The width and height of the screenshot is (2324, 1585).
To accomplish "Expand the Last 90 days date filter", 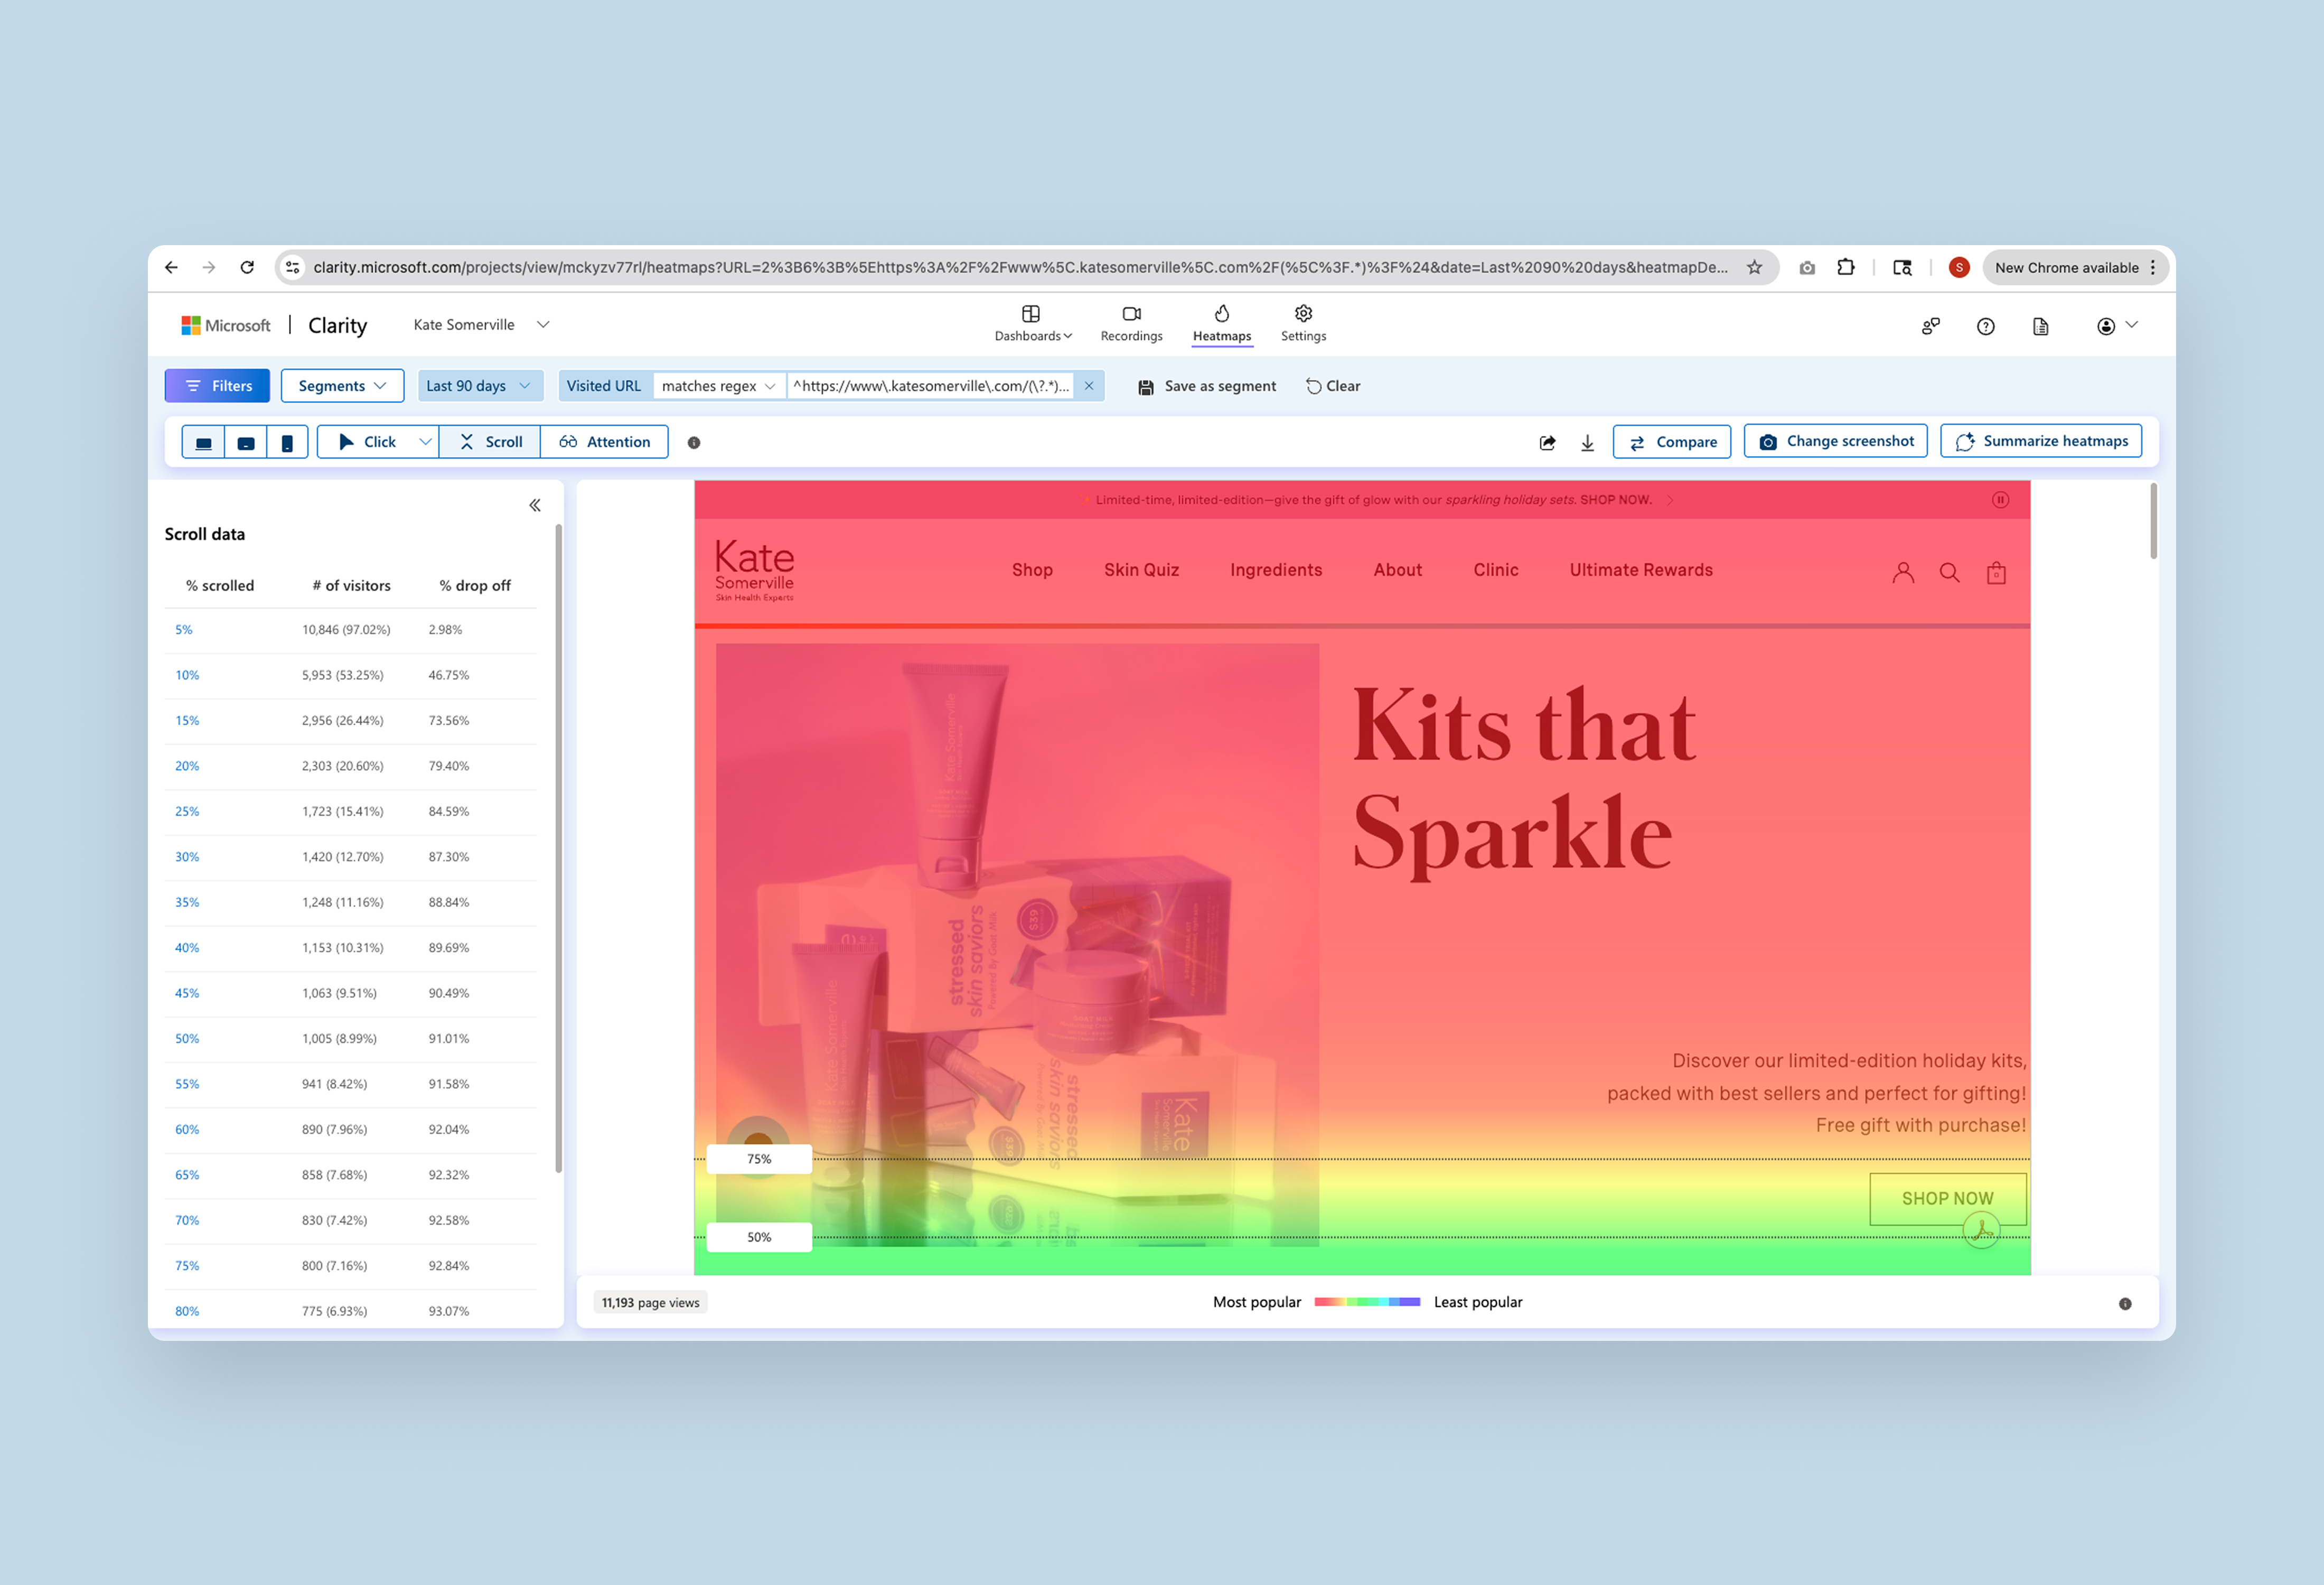I will point(479,386).
